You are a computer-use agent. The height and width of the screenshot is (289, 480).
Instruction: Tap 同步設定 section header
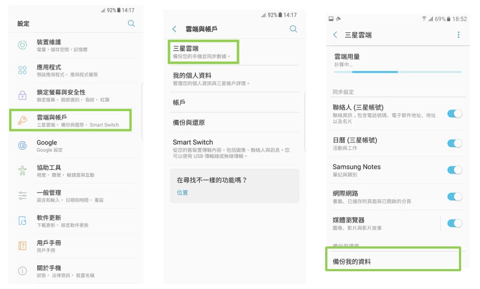tap(343, 92)
